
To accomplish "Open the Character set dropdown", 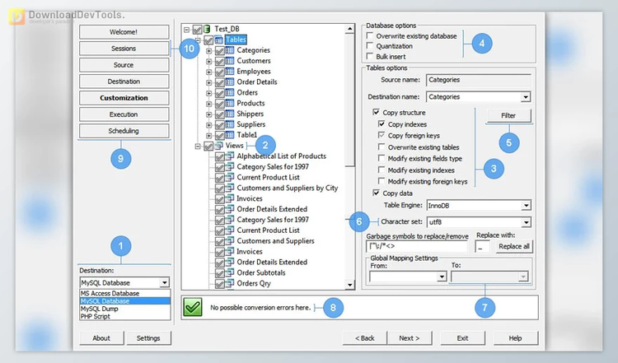I will [x=526, y=222].
